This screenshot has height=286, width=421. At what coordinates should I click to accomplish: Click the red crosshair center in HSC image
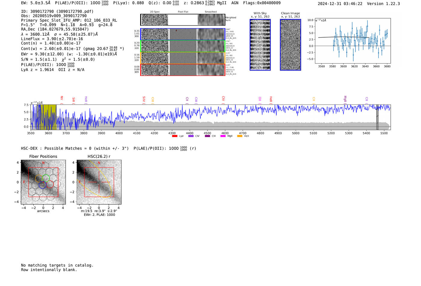point(99,182)
